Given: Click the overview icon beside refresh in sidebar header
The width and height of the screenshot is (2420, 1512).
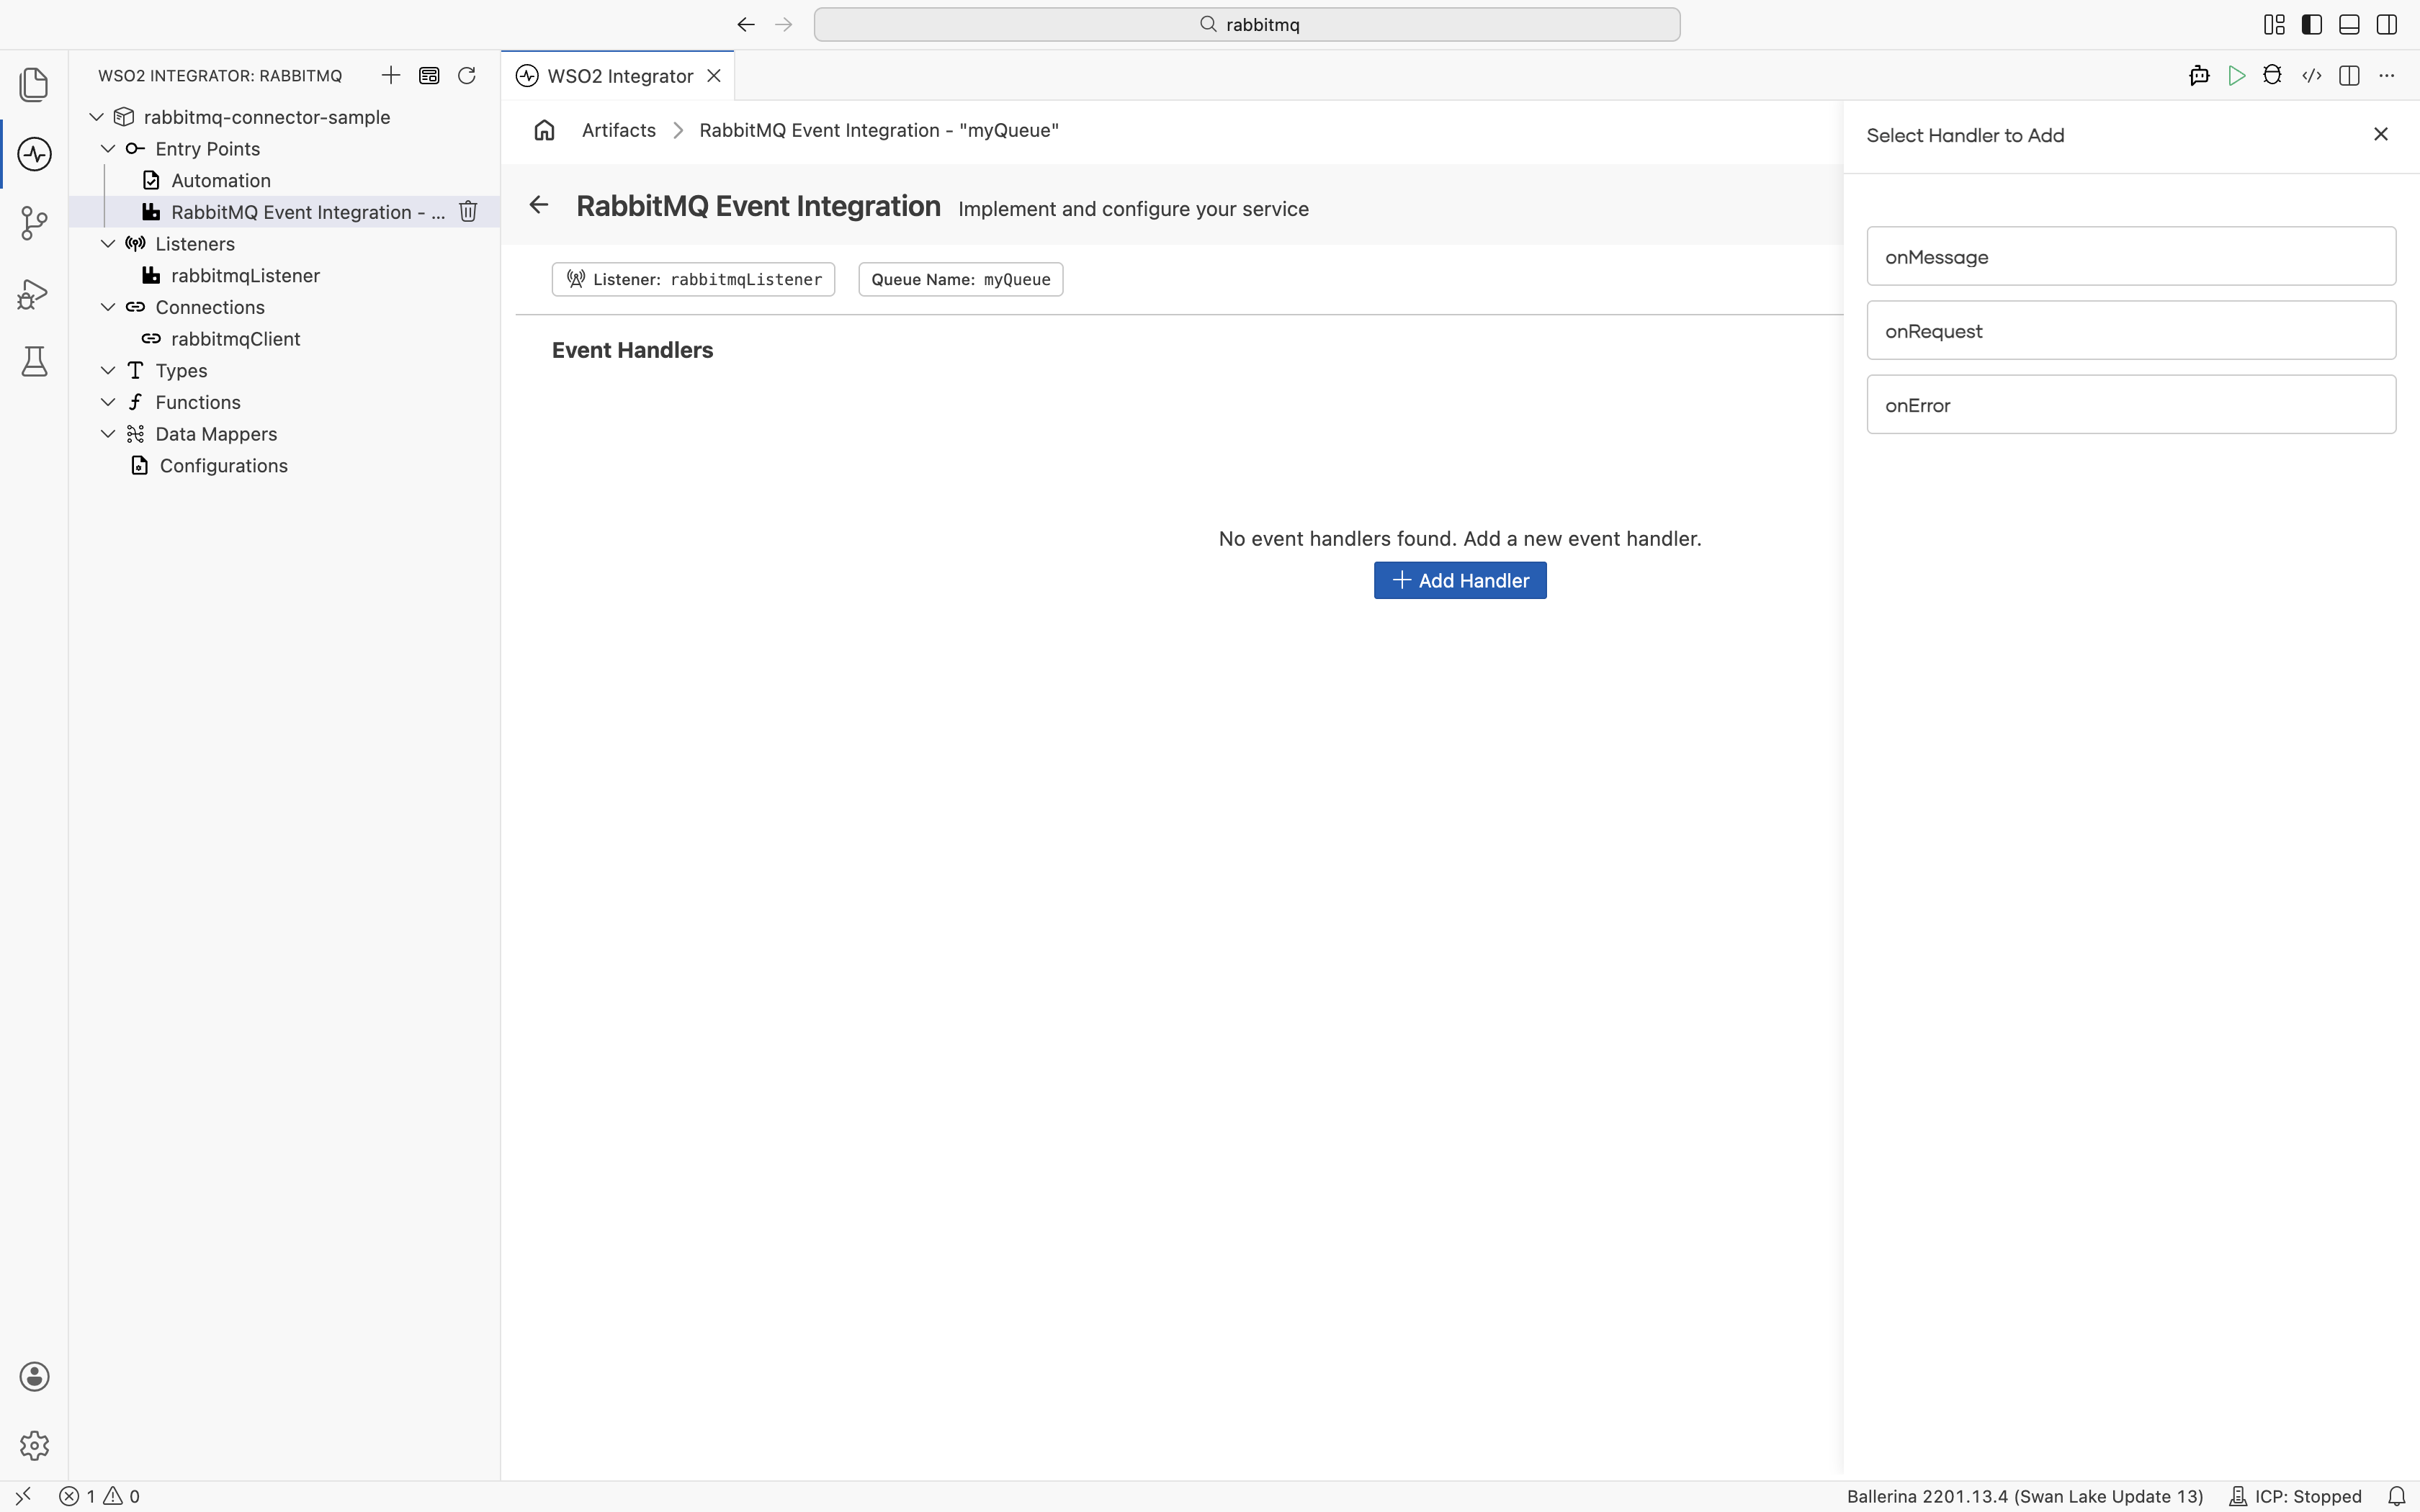Looking at the screenshot, I should pyautogui.click(x=429, y=75).
